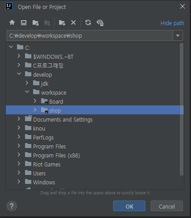Jump to Desktop directory icon
Screen dimensions: 191x218
tap(24, 22)
